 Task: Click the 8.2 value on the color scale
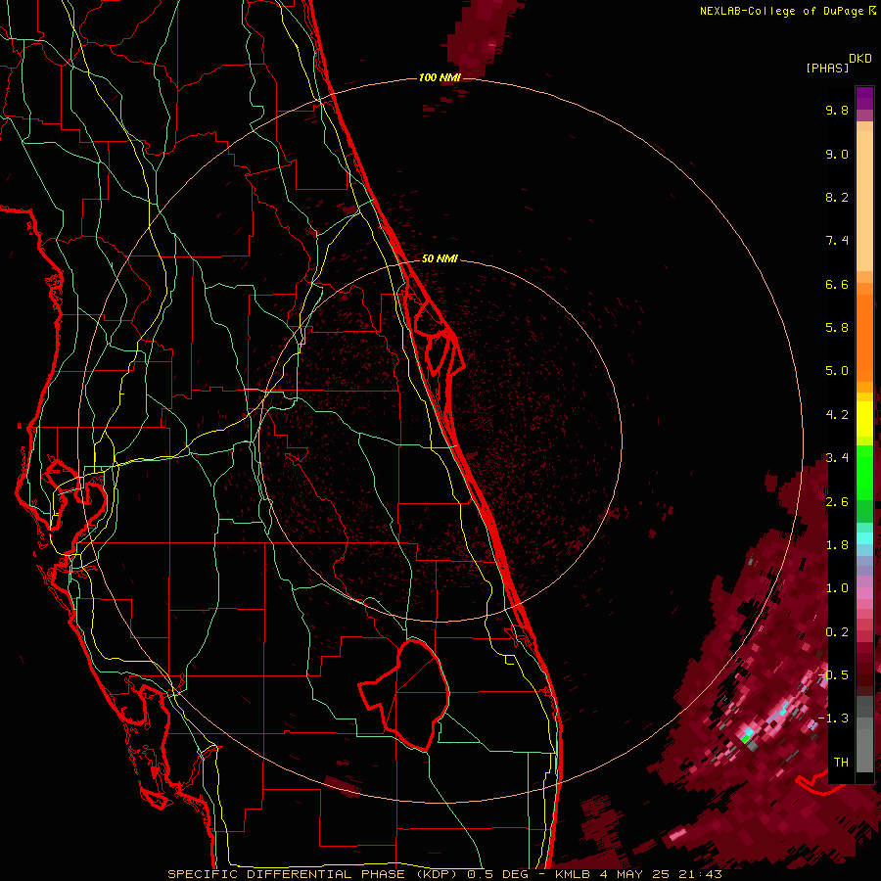coord(837,197)
